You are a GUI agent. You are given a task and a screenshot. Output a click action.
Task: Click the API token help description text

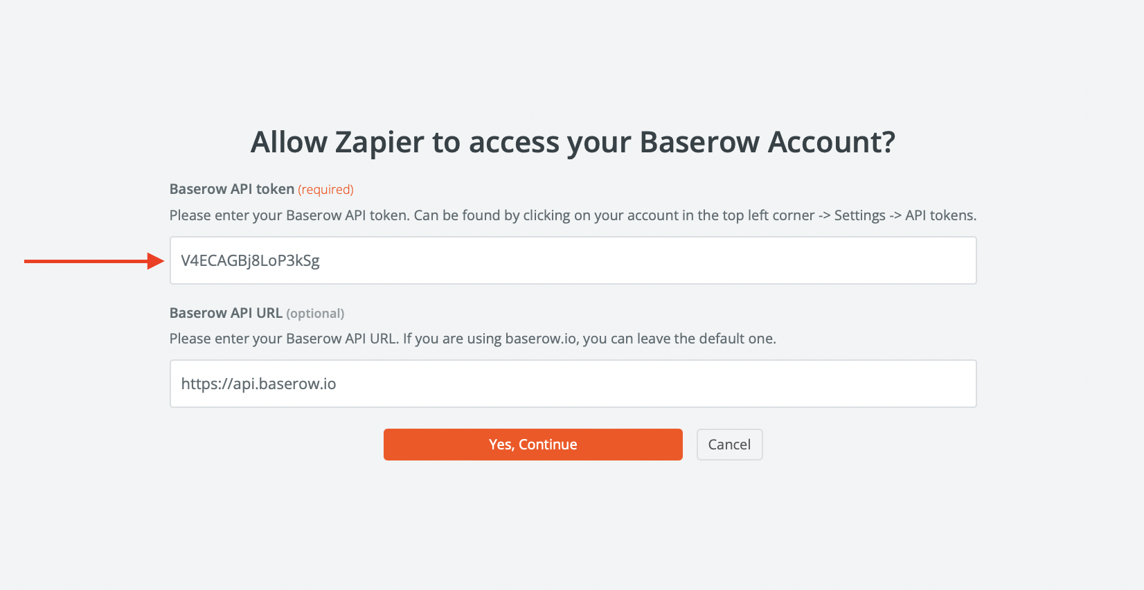click(573, 215)
